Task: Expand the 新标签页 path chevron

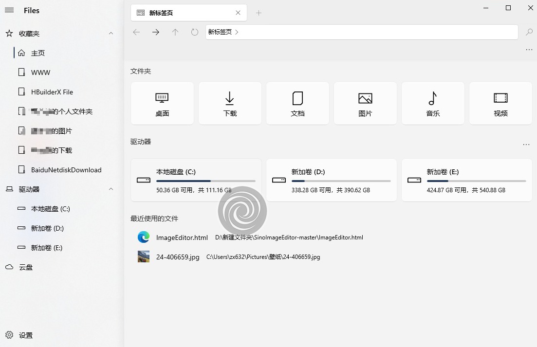Action: pyautogui.click(x=237, y=32)
